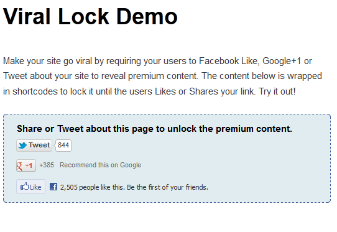Image resolution: width=337 pixels, height=232 pixels.
Task: Click the Like label on Facebook button
Action: coord(35,187)
